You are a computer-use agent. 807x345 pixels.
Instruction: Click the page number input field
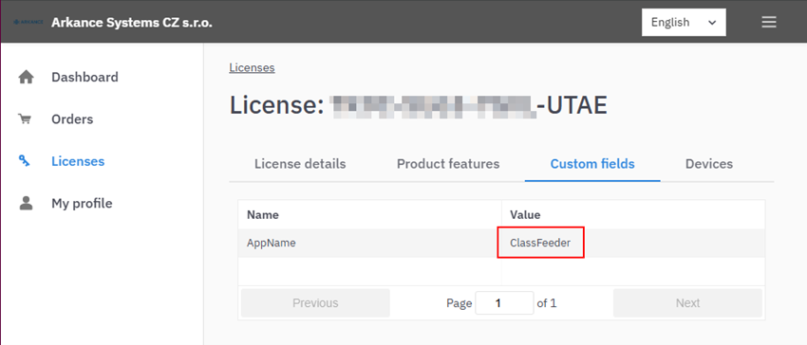pos(504,303)
